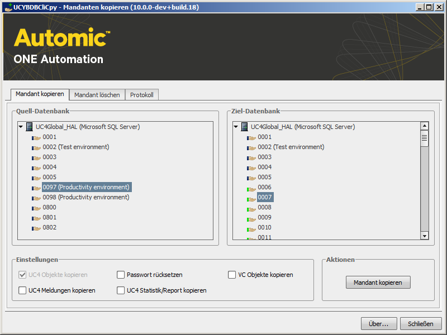Pick source client 0802
This screenshot has height=335, width=447.
point(50,227)
